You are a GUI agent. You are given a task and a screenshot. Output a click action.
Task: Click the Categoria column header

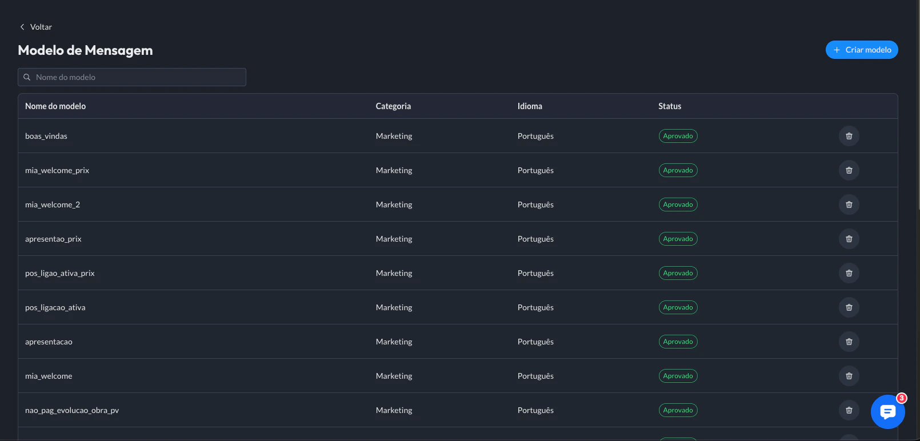(x=393, y=106)
